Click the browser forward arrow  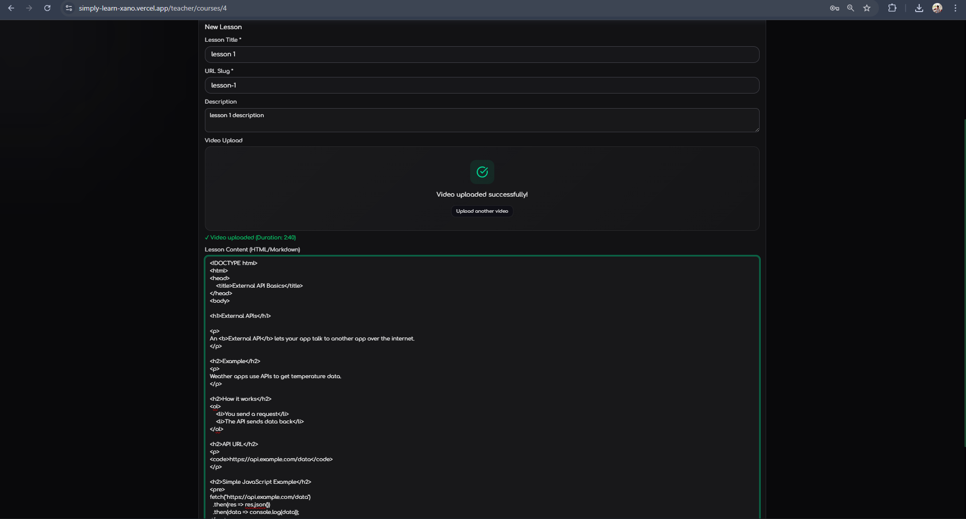29,8
